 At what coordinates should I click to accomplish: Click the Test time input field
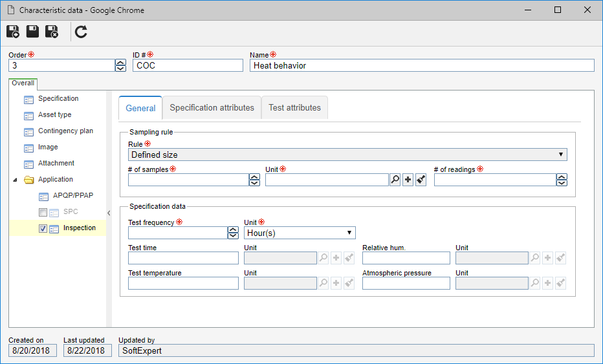[184, 258]
